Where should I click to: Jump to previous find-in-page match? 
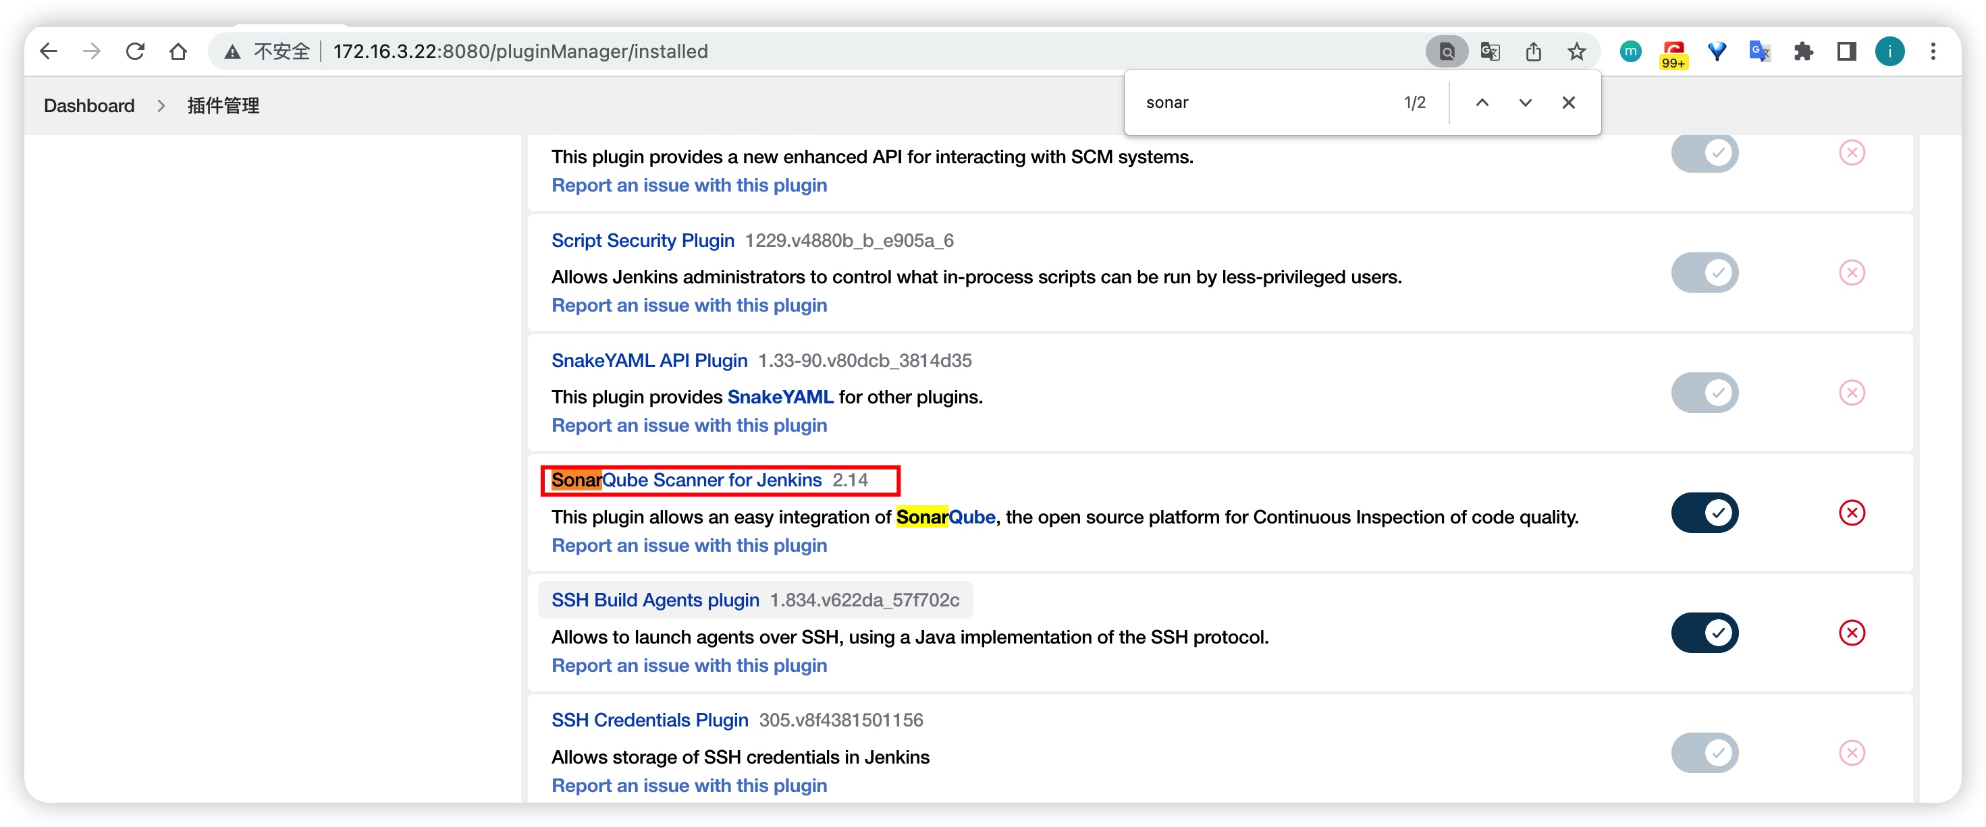[x=1482, y=103]
